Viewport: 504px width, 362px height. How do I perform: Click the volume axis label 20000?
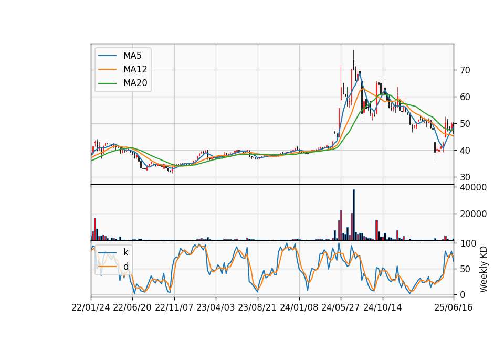tap(473, 214)
